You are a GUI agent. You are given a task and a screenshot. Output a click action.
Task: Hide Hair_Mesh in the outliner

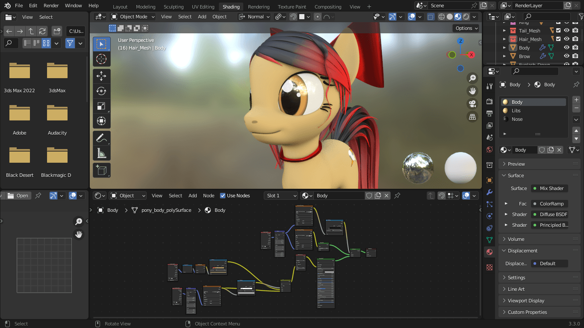(566, 39)
